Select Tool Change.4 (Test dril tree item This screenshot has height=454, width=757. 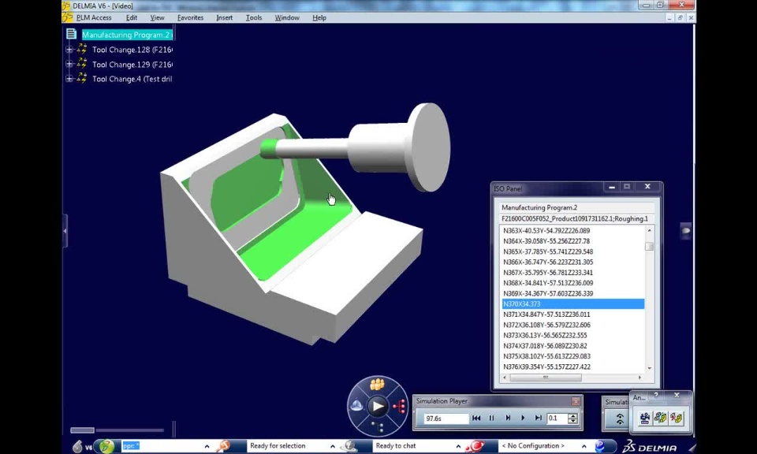coord(132,79)
